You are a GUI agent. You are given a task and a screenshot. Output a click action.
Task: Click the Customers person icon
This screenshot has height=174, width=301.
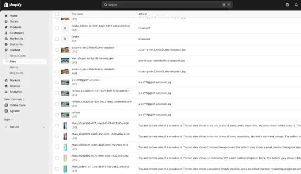click(x=6, y=33)
